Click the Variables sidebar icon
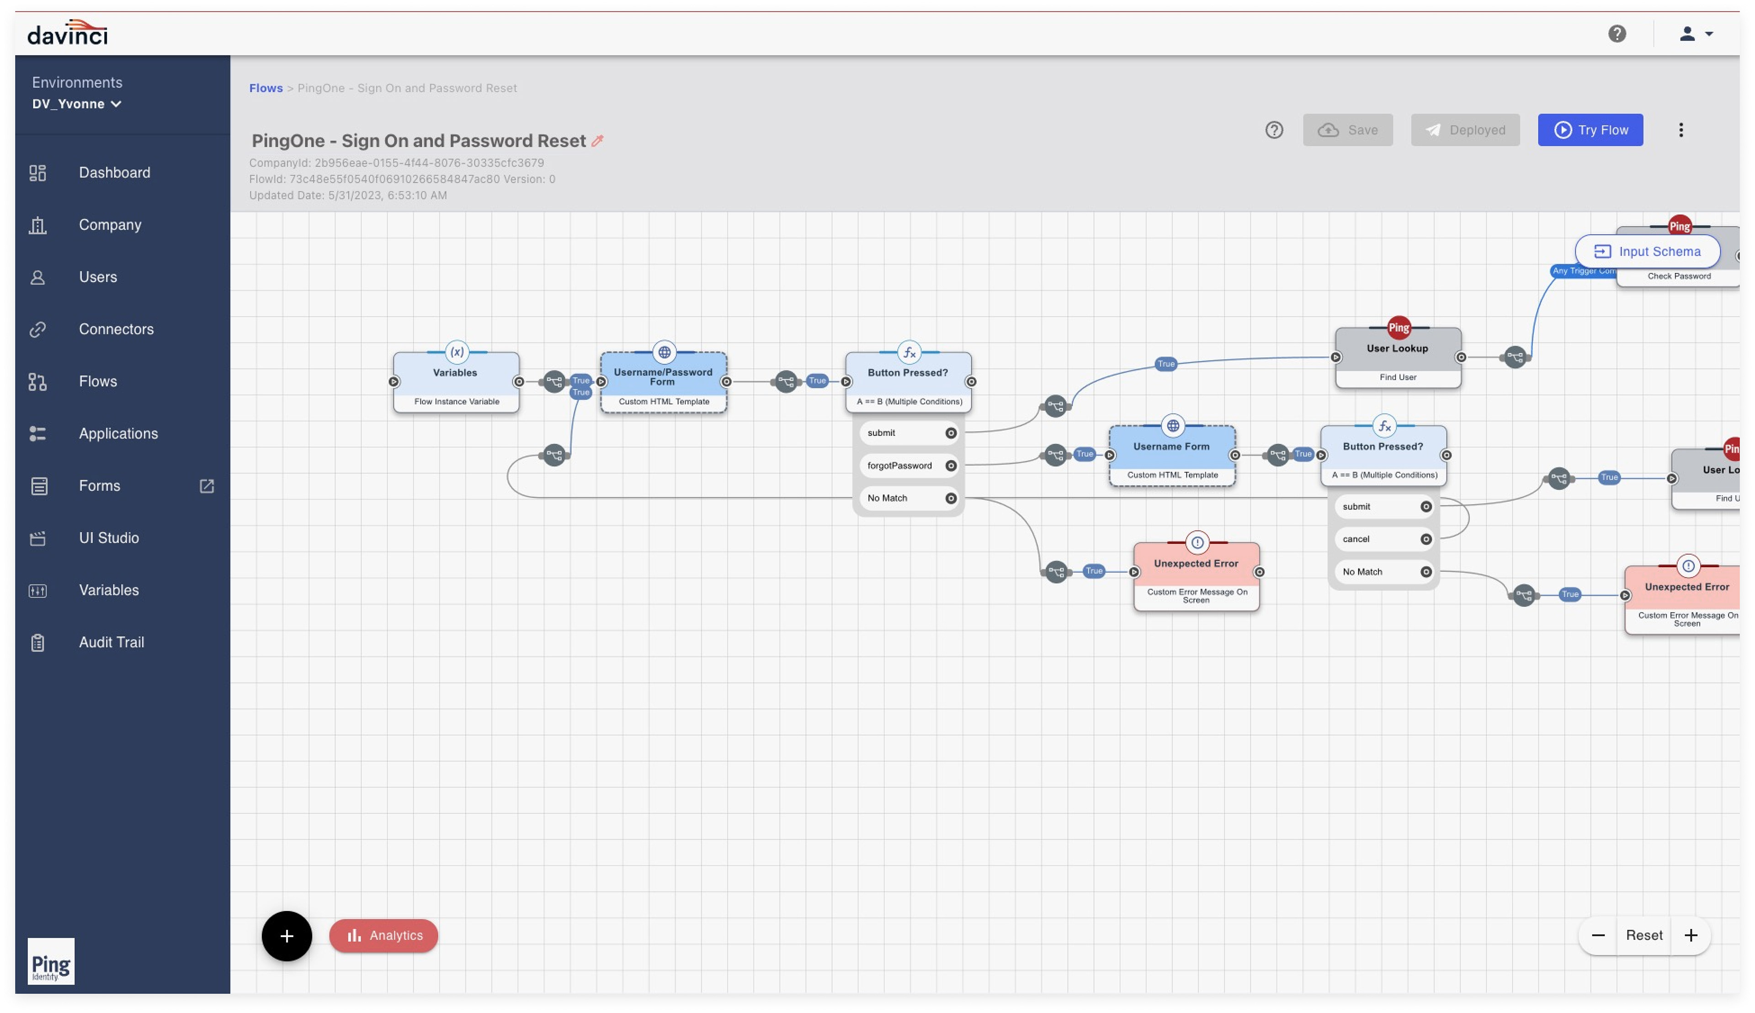 pyautogui.click(x=38, y=590)
